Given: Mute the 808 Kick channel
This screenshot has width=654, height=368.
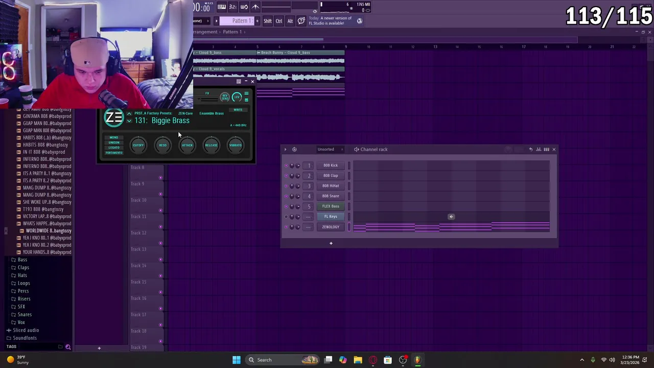Looking at the screenshot, I should pyautogui.click(x=286, y=166).
